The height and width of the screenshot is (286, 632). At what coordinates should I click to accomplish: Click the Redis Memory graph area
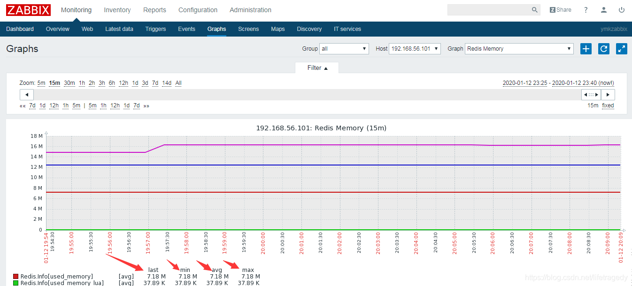pyautogui.click(x=333, y=183)
